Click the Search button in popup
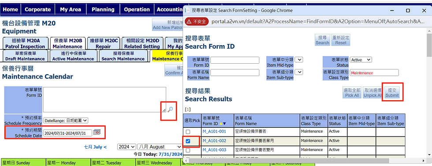 [322, 40]
